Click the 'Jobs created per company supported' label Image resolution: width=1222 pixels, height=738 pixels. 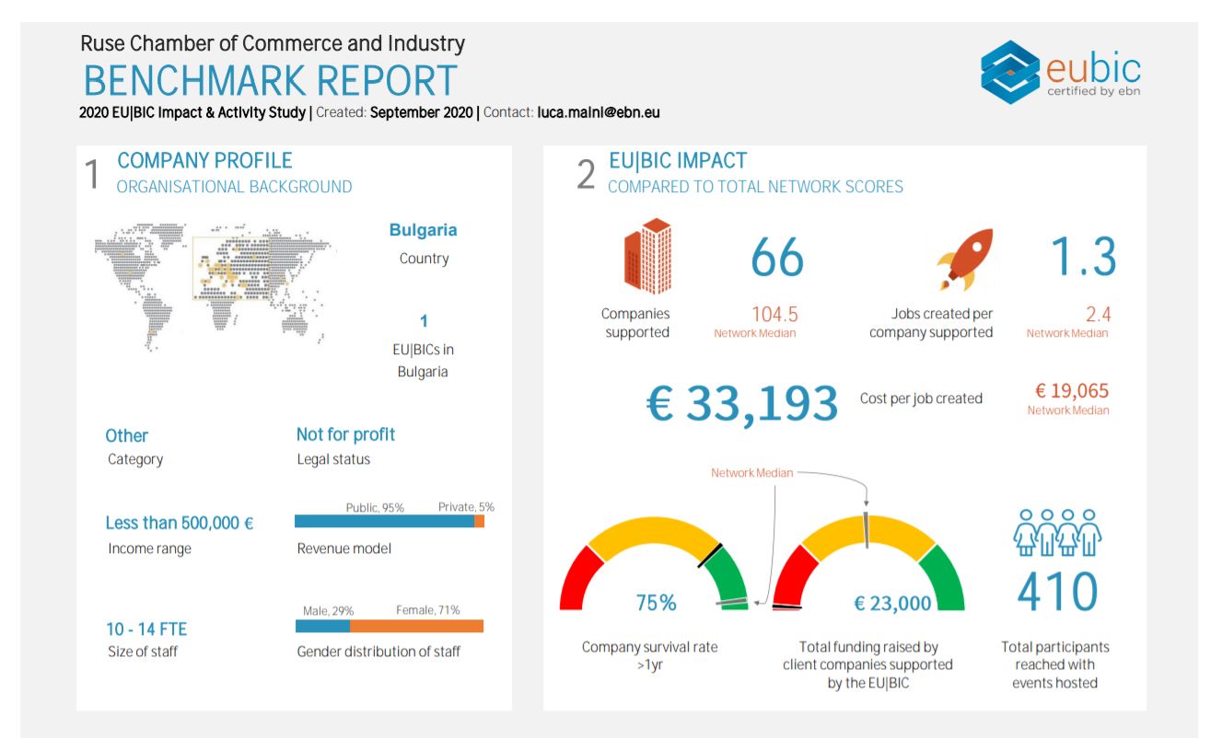pyautogui.click(x=931, y=323)
